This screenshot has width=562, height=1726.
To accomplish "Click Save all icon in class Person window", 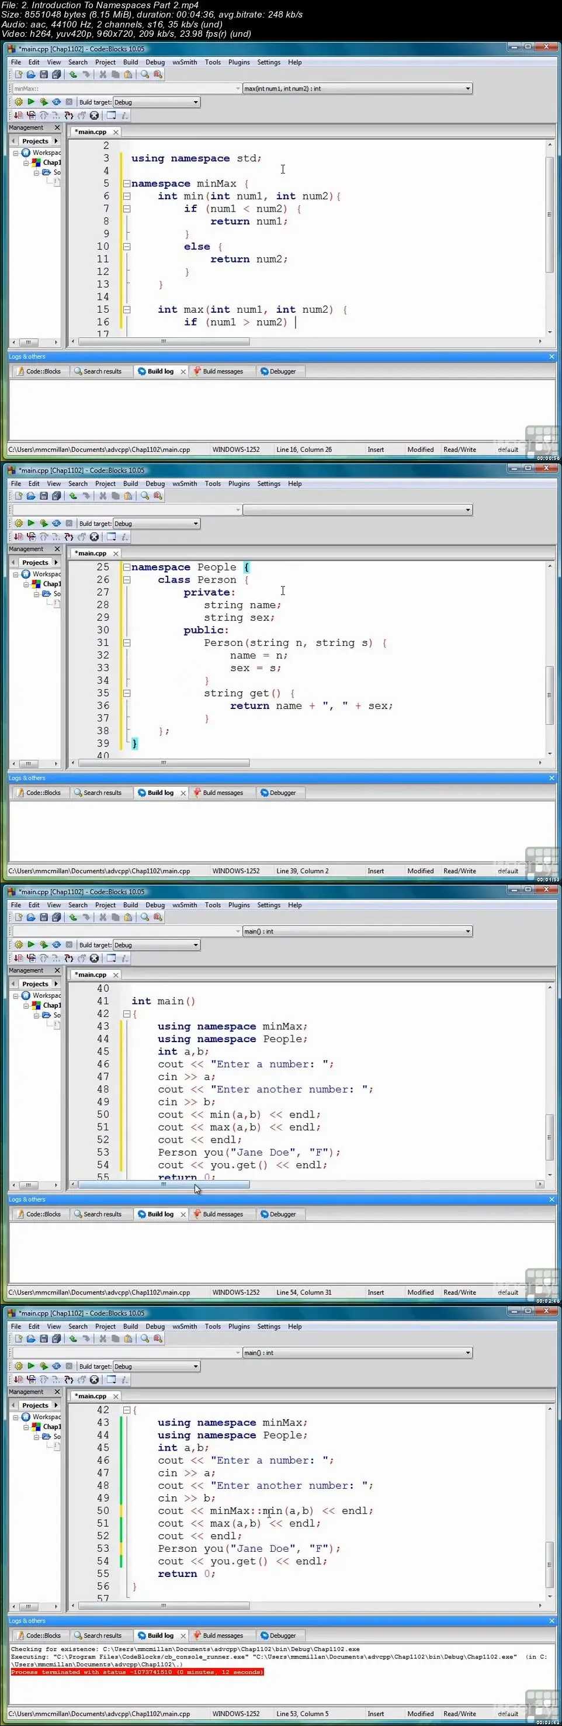I will (x=56, y=496).
